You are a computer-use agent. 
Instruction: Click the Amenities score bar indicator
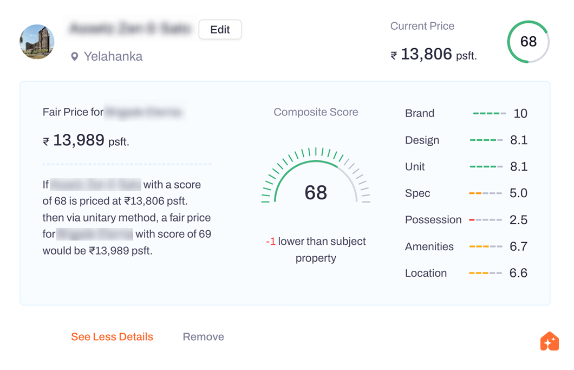(486, 246)
